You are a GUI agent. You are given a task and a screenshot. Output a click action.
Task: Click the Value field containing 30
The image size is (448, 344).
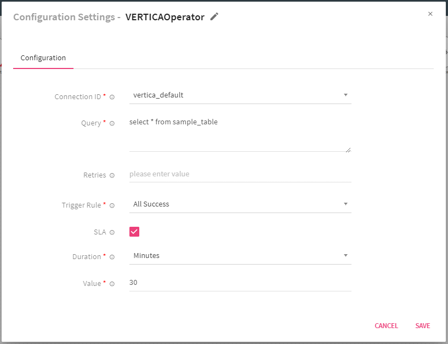pyautogui.click(x=240, y=283)
